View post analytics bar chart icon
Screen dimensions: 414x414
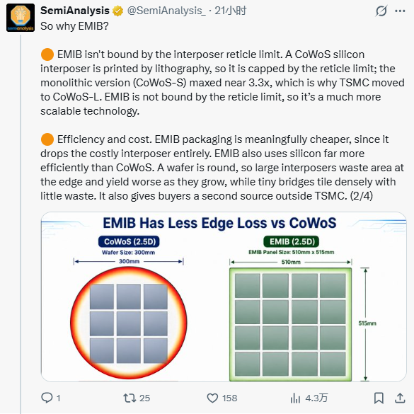pyautogui.click(x=295, y=398)
